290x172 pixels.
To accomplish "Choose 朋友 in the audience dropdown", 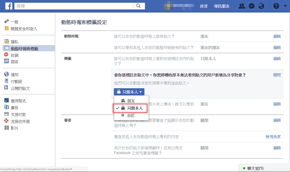I will click(x=131, y=101).
